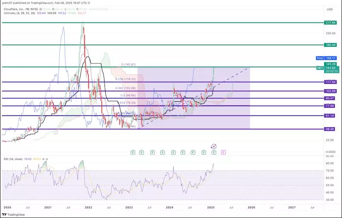342x218 pixels.
Task: Click the leftmost green earnings E marker
Action: [133, 152]
